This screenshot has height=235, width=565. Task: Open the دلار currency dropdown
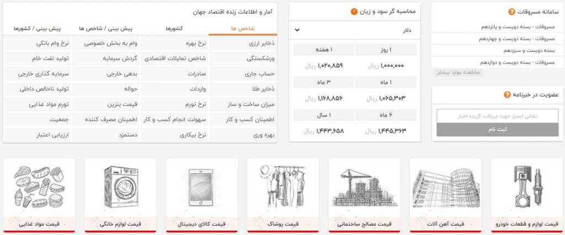[354, 30]
